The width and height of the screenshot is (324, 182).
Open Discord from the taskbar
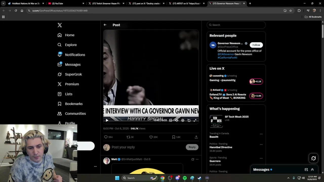click(177, 178)
